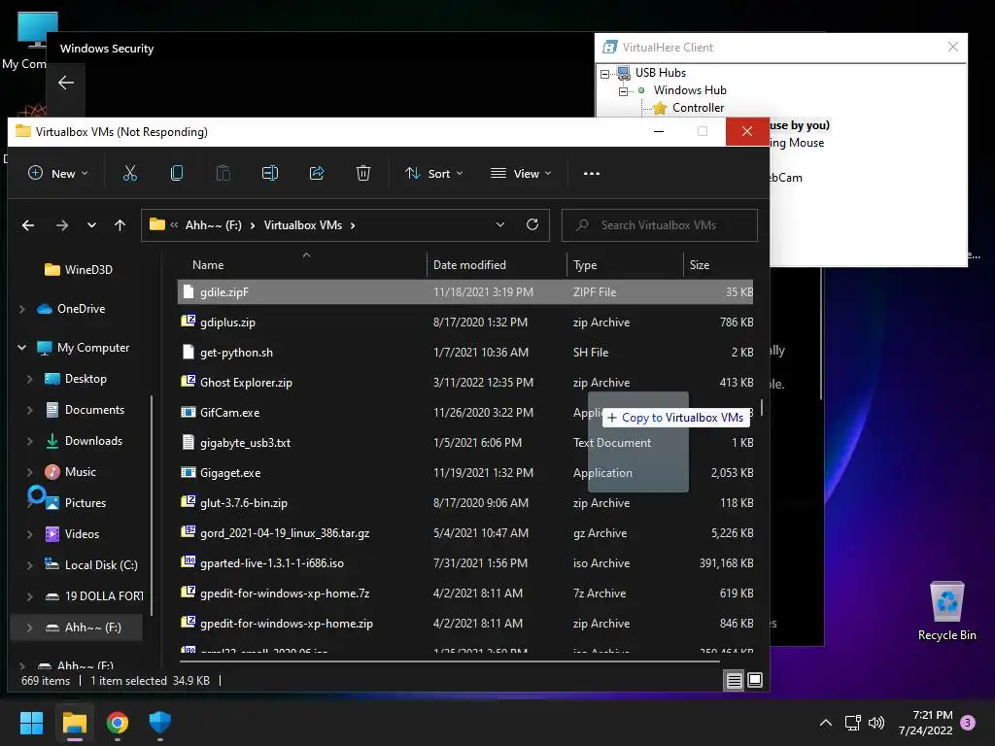Image resolution: width=995 pixels, height=746 pixels.
Task: Go forward with the Explorer forward arrow
Action: pyautogui.click(x=61, y=225)
